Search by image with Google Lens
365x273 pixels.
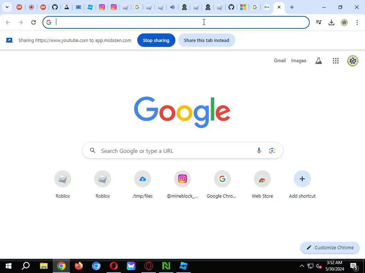[272, 151]
